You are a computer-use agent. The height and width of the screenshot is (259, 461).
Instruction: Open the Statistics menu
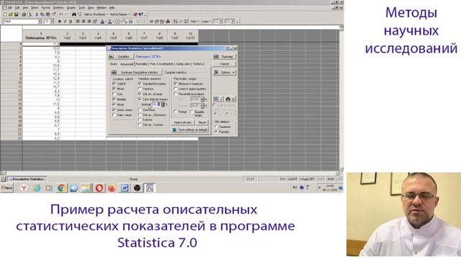pos(58,8)
